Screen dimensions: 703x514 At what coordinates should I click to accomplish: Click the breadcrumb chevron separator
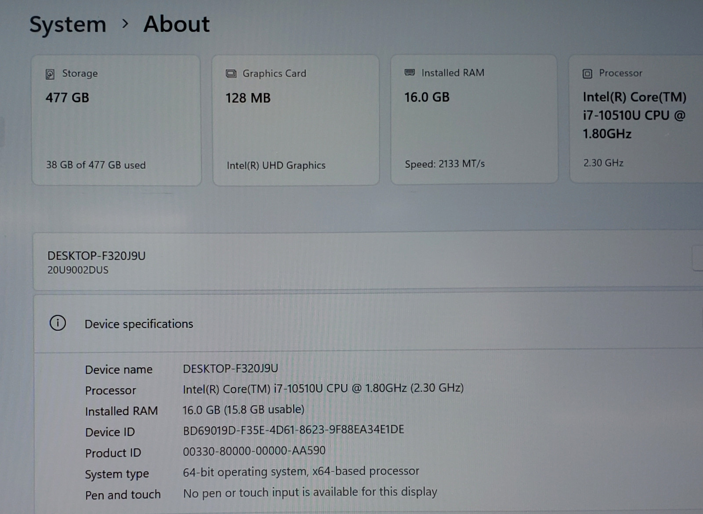pos(125,24)
